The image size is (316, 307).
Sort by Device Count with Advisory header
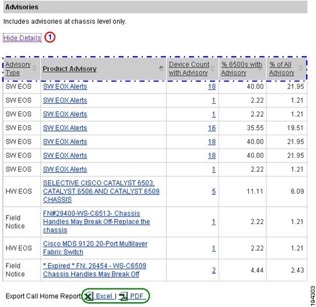[x=189, y=68]
